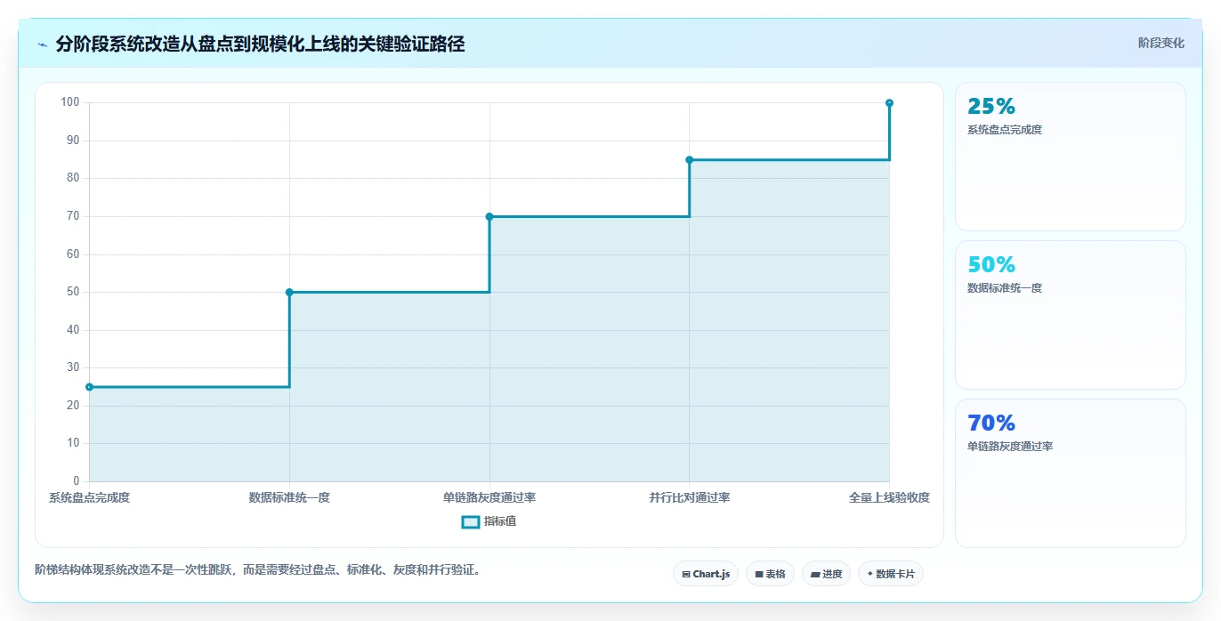Select the 进度 chip
Screen dimensions: 1221x621
(x=826, y=574)
